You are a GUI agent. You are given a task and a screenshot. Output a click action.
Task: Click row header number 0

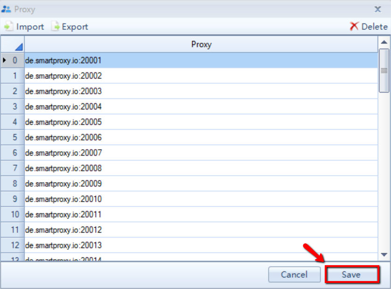13,60
